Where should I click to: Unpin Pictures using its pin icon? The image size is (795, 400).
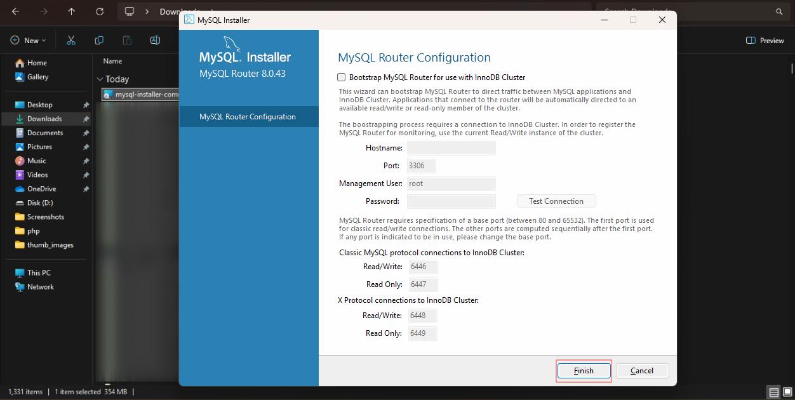click(86, 147)
